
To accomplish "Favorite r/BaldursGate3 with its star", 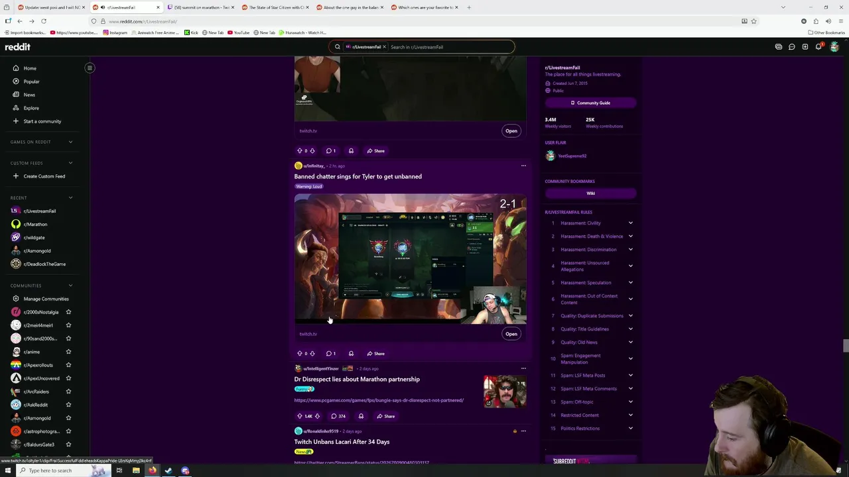I will [x=68, y=445].
